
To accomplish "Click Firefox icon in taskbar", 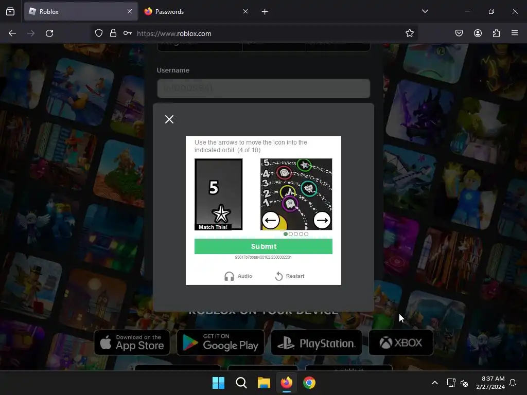I will [286, 383].
